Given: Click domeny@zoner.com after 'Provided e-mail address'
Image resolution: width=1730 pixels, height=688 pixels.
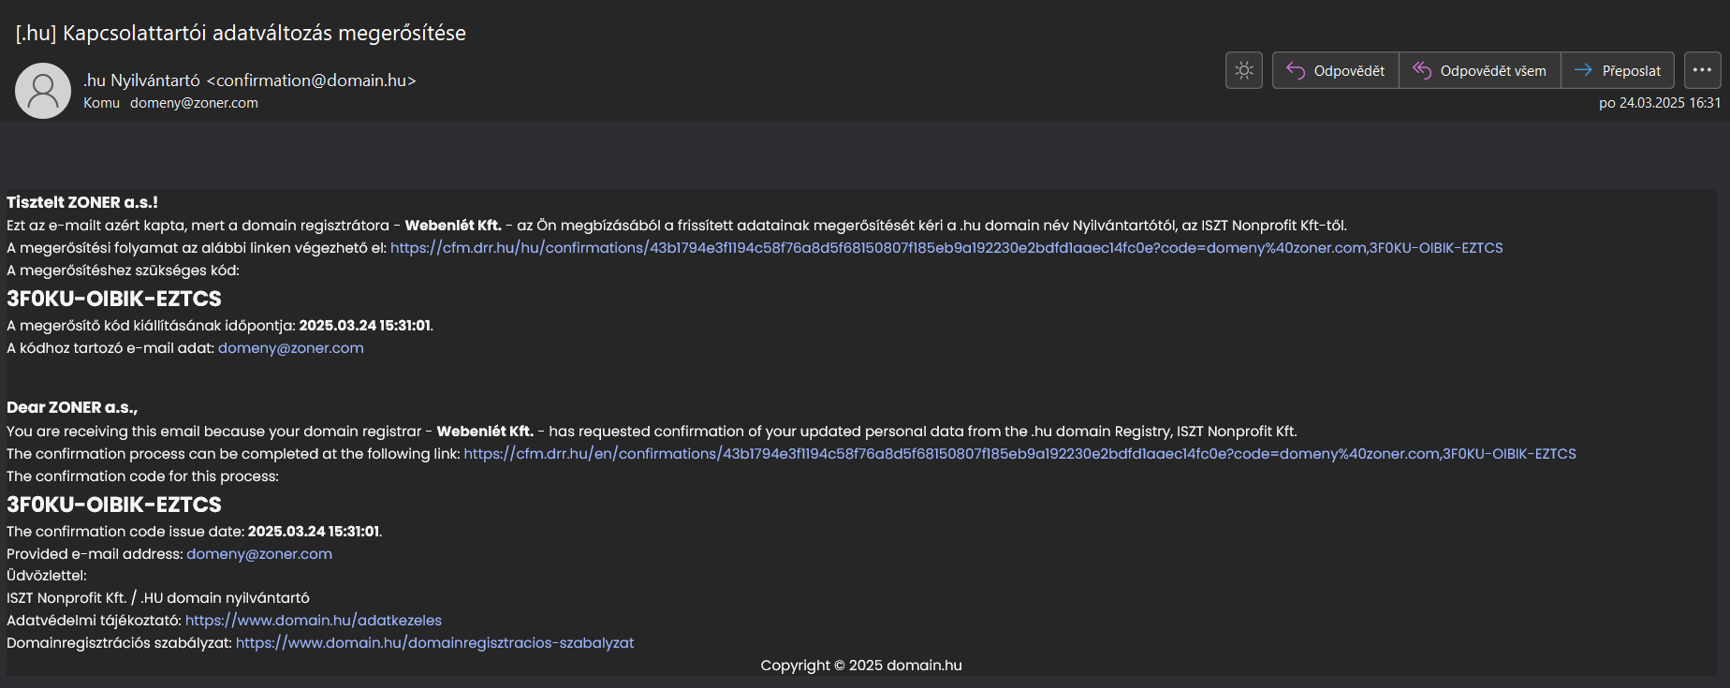Looking at the screenshot, I should (x=259, y=554).
